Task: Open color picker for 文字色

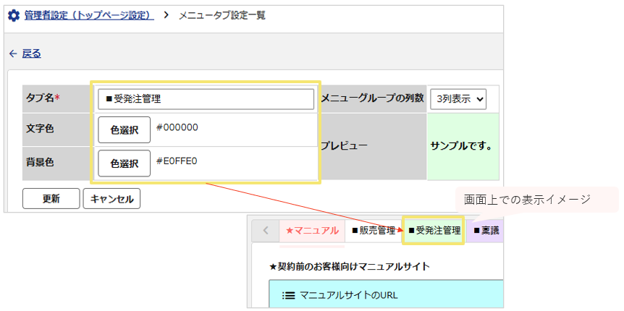Action: tap(125, 129)
